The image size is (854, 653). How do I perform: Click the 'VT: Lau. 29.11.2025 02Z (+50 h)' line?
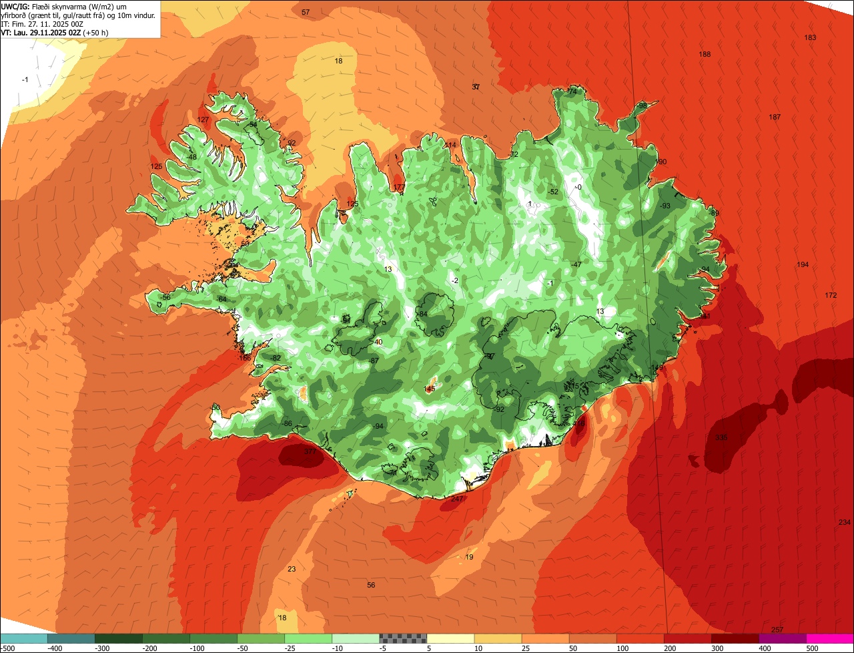point(55,32)
